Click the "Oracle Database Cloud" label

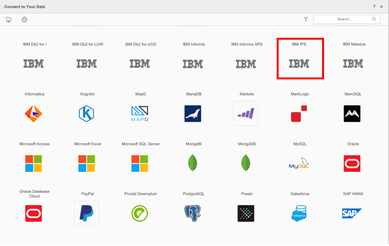click(x=34, y=193)
